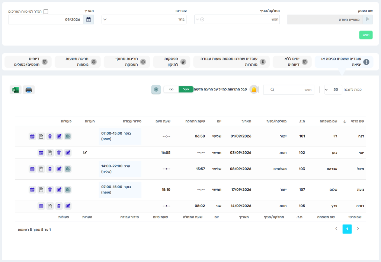This screenshot has height=262, width=381.
Task: Enable the date range checkbox
Action: [46, 12]
